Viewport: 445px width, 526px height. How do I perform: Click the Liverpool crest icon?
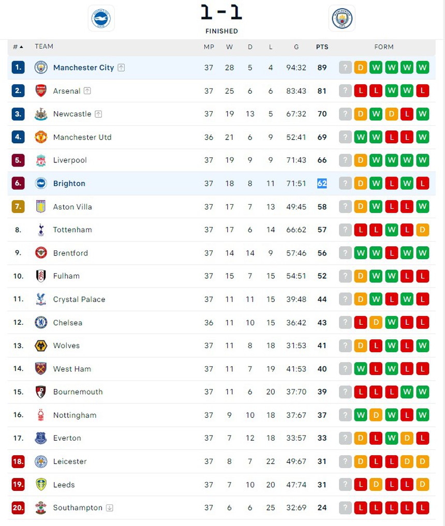pyautogui.click(x=41, y=160)
